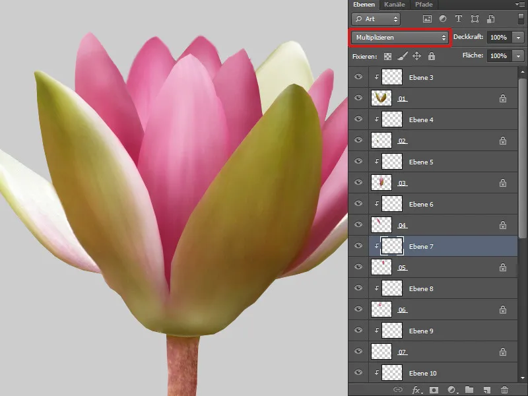
Task: Delete layer trash icon
Action: click(504, 389)
